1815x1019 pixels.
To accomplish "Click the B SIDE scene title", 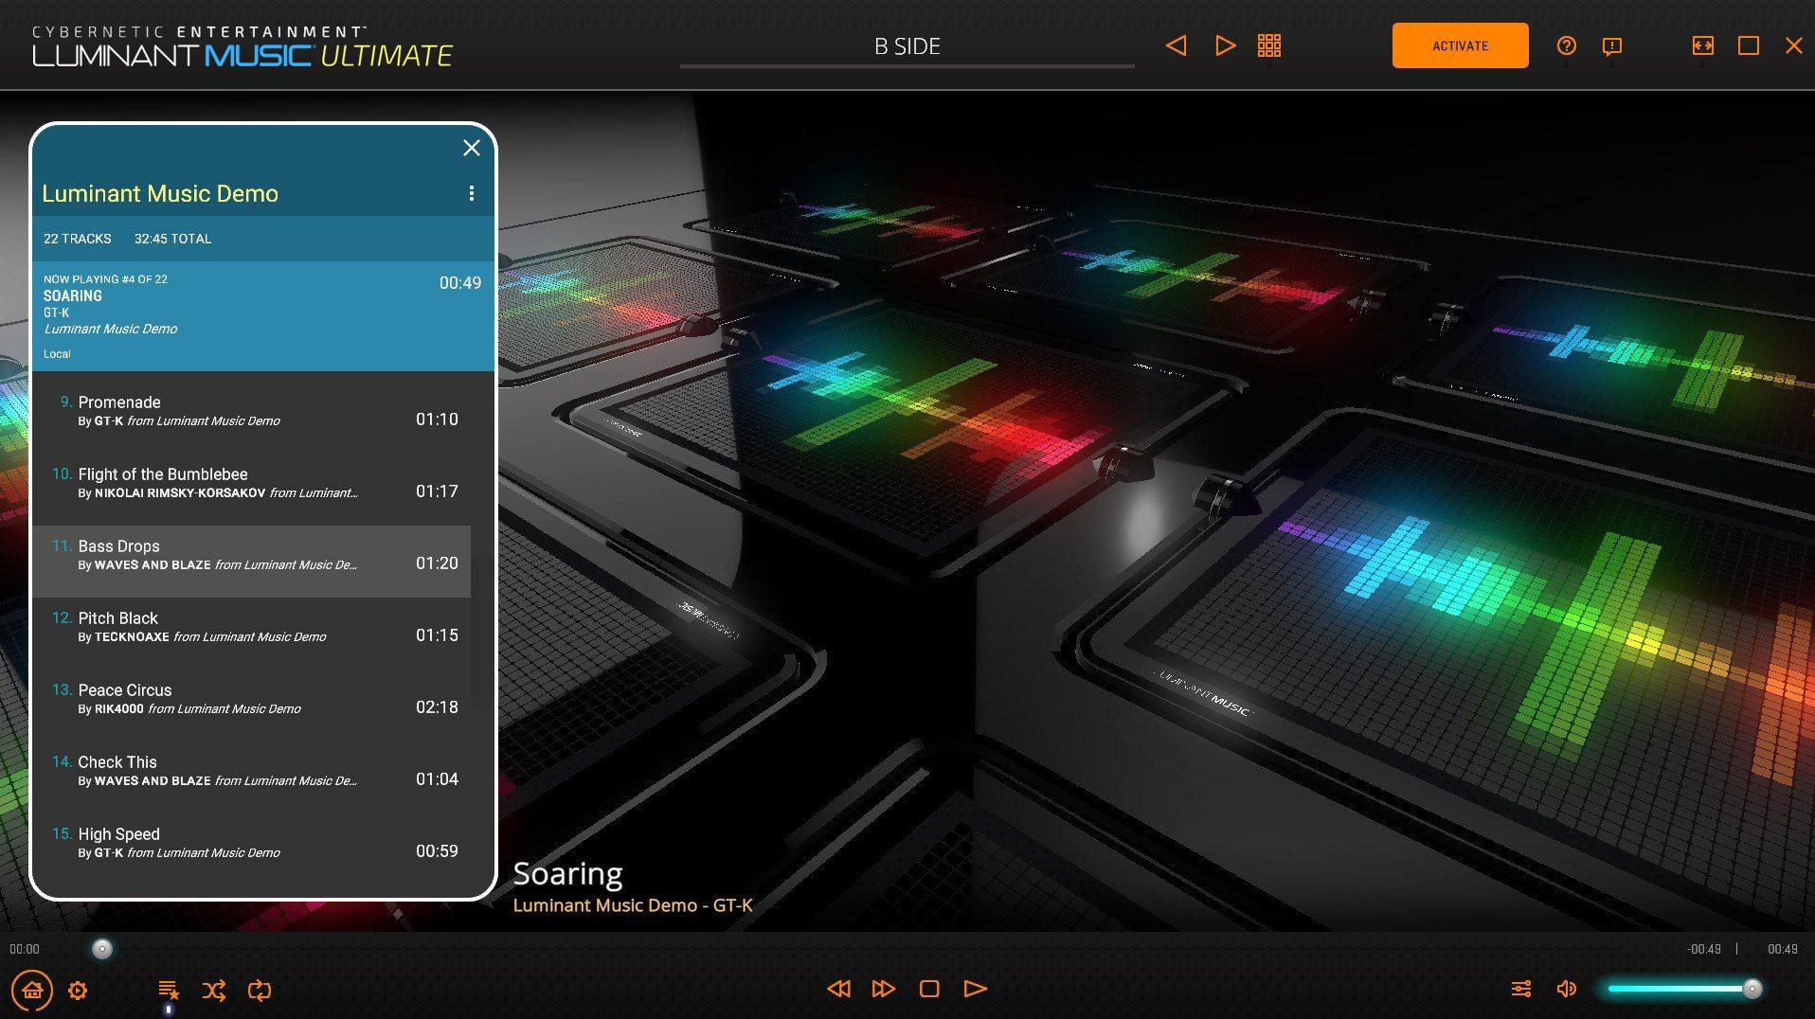I will (x=907, y=46).
